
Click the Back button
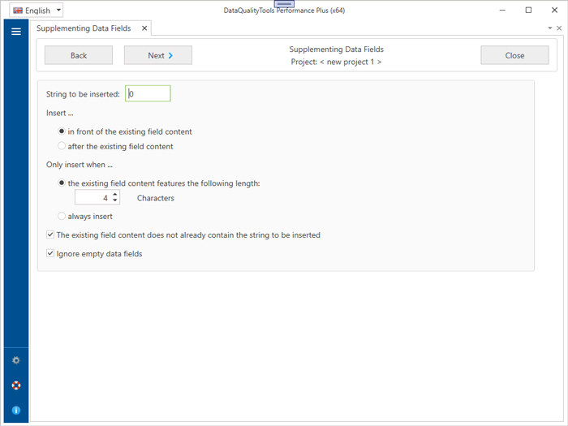coord(79,55)
